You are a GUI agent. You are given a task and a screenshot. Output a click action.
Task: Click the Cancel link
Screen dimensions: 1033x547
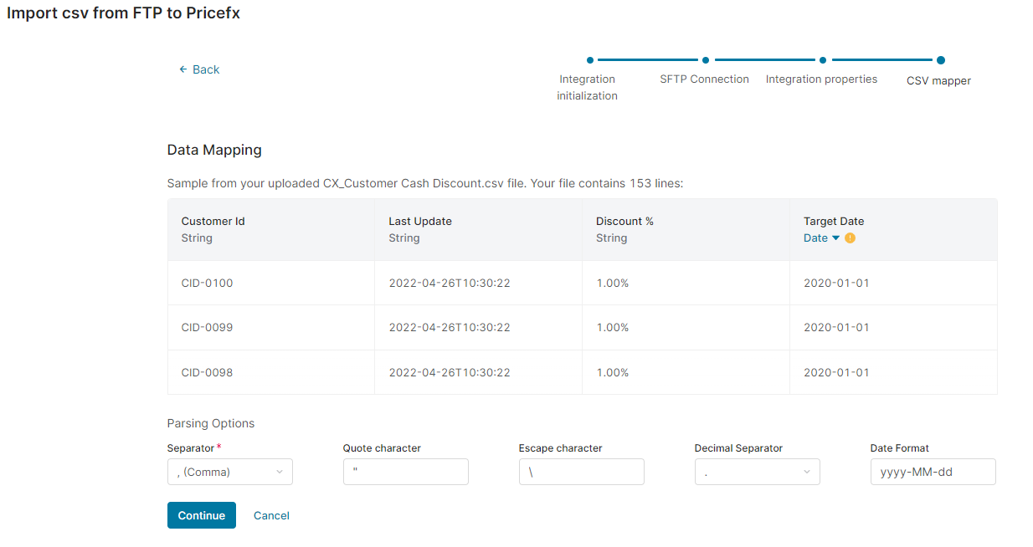point(271,515)
